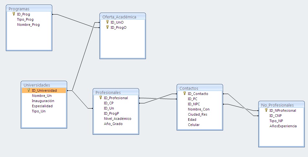Image resolution: width=308 pixels, height=157 pixels.
Task: Click the Nivel_Académico field in Profesionales
Action: click(118, 119)
